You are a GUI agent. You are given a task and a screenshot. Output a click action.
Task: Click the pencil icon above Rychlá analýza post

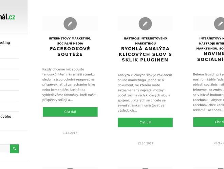coord(145,24)
